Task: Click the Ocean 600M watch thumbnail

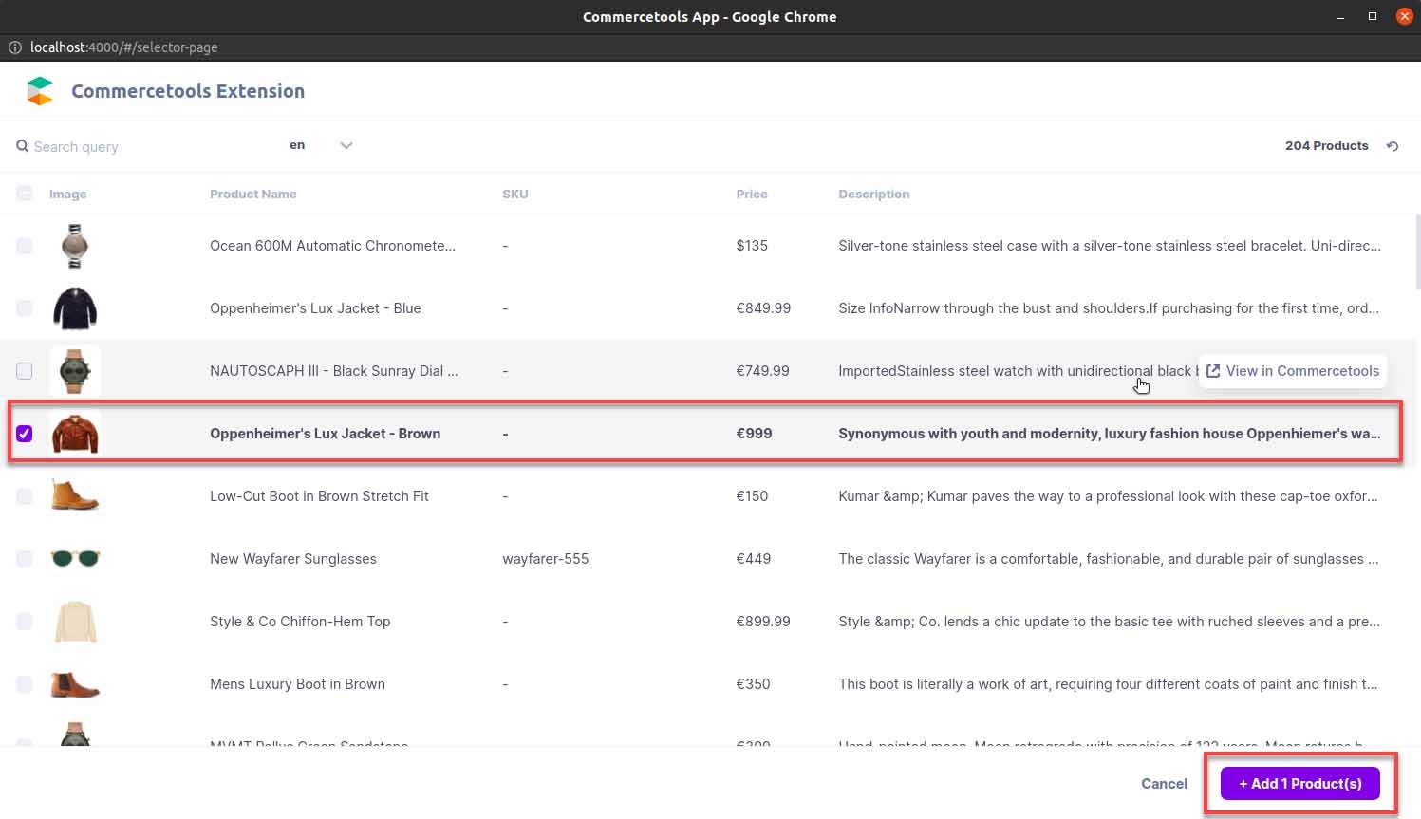Action: pos(75,246)
